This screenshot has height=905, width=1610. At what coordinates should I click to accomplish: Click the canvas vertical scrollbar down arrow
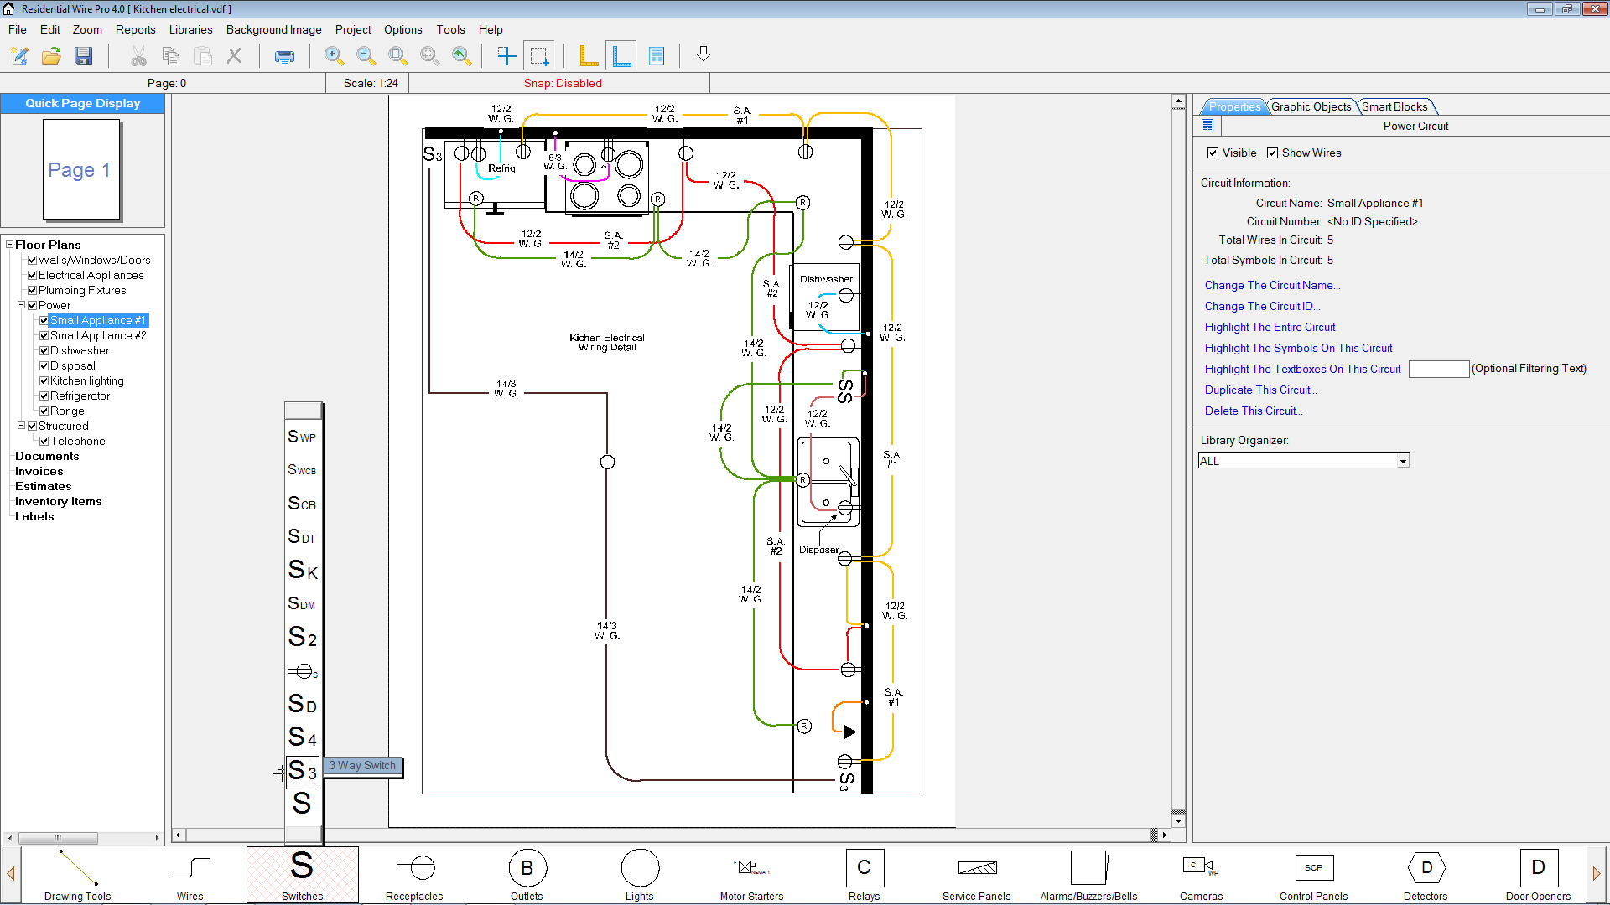tap(1178, 821)
